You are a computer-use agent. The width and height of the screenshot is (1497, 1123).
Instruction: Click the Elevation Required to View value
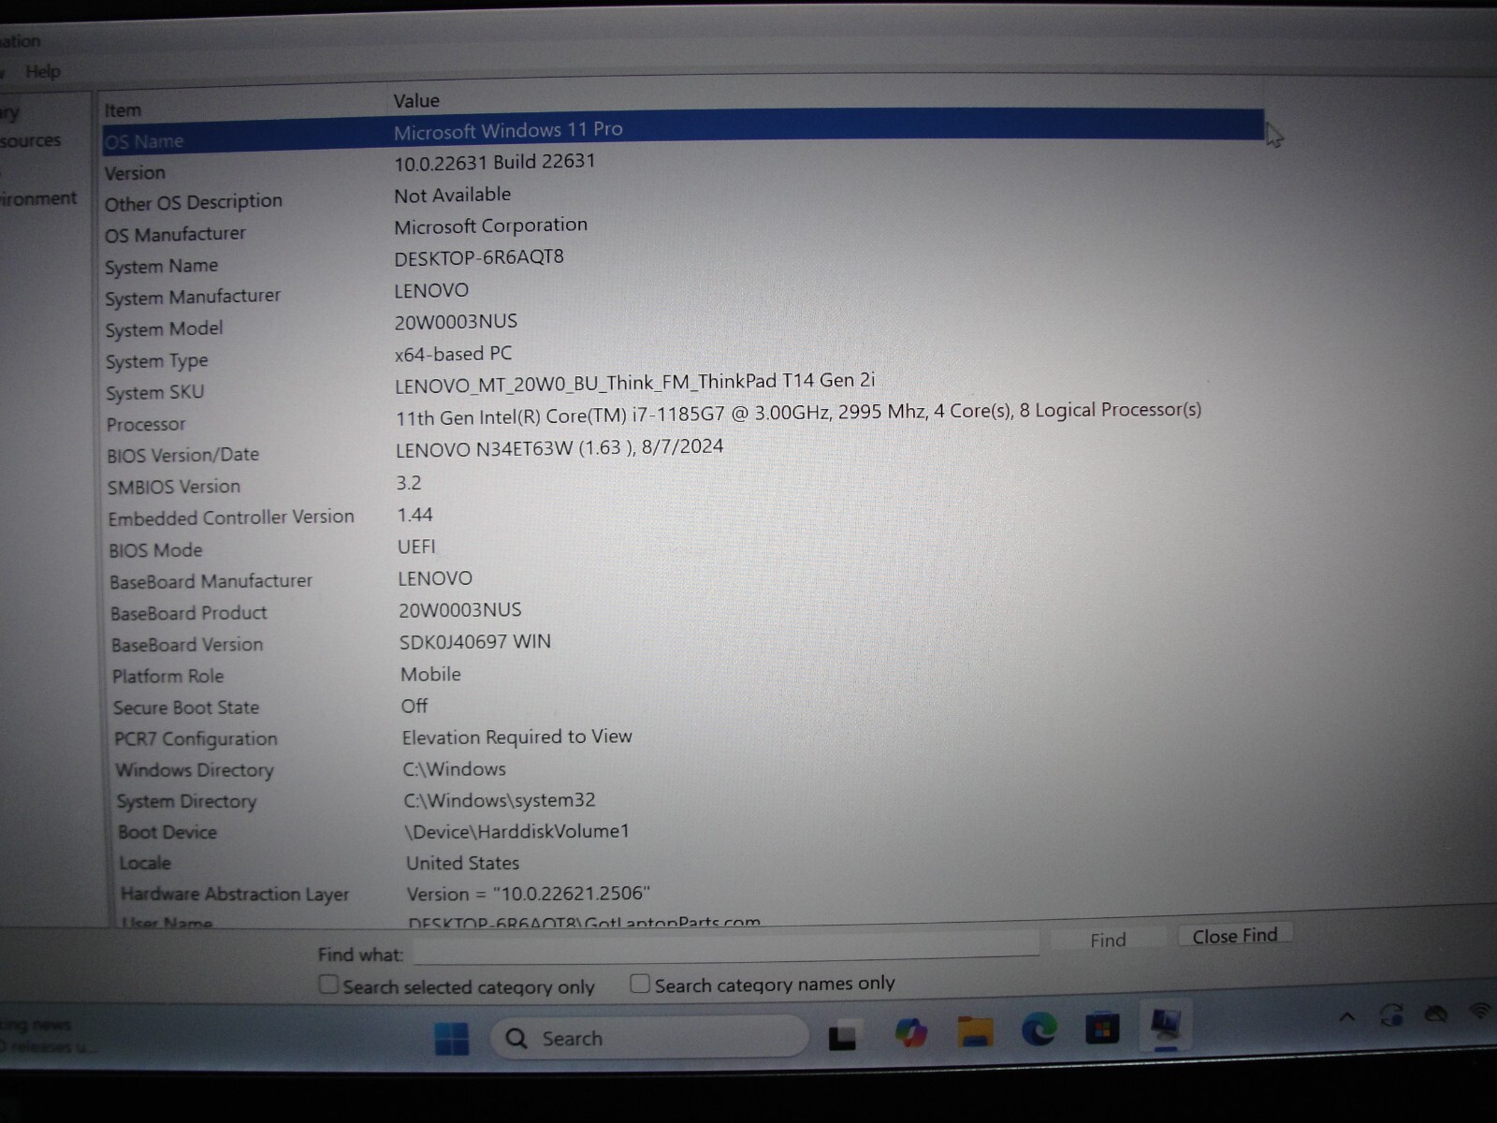(516, 737)
